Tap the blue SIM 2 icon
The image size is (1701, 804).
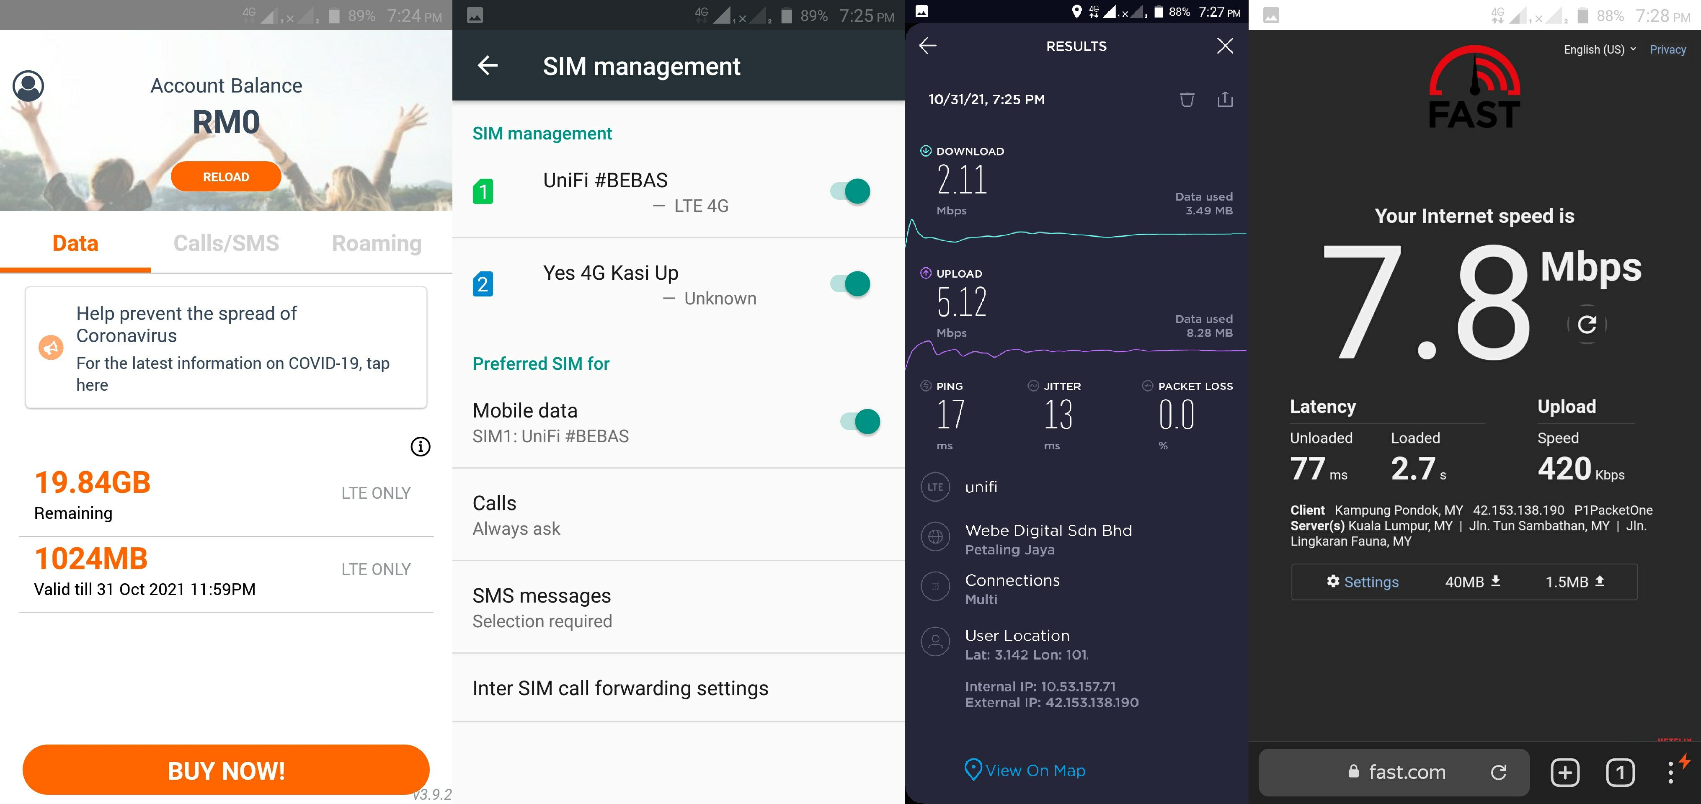click(483, 284)
